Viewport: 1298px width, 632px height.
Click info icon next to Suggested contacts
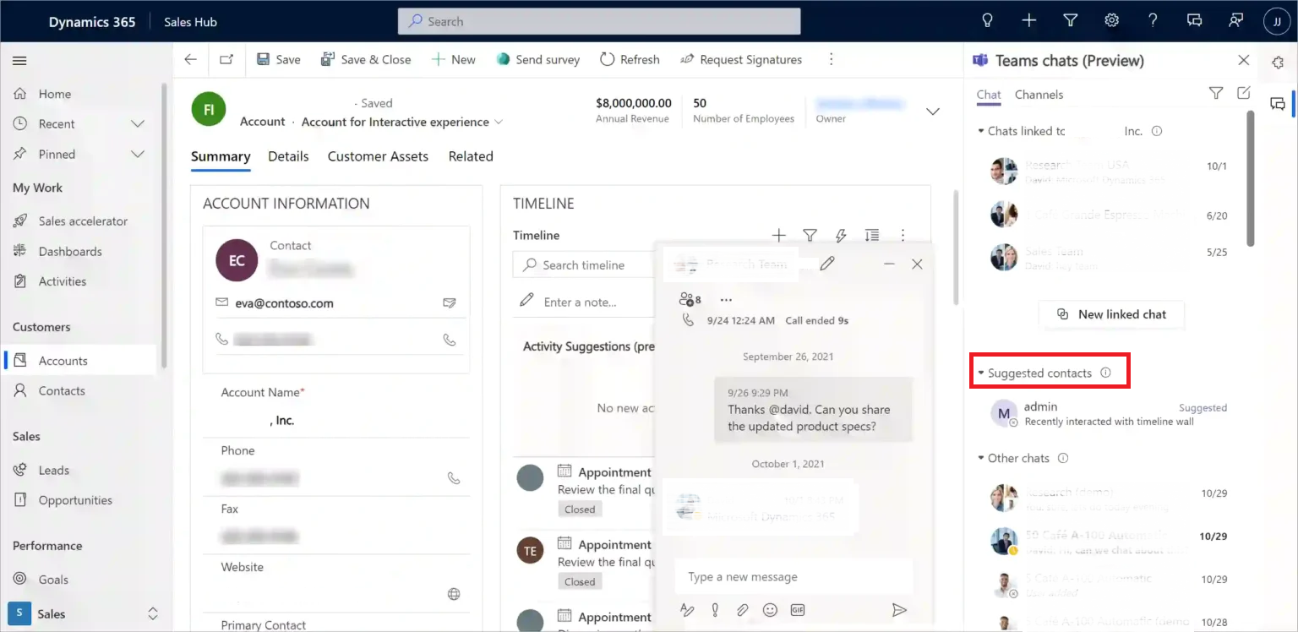[1105, 373]
